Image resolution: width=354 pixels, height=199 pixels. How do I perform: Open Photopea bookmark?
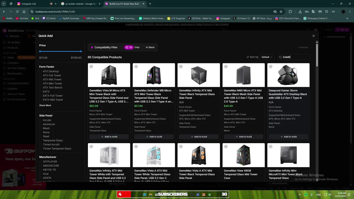pyautogui.click(x=316, y=19)
